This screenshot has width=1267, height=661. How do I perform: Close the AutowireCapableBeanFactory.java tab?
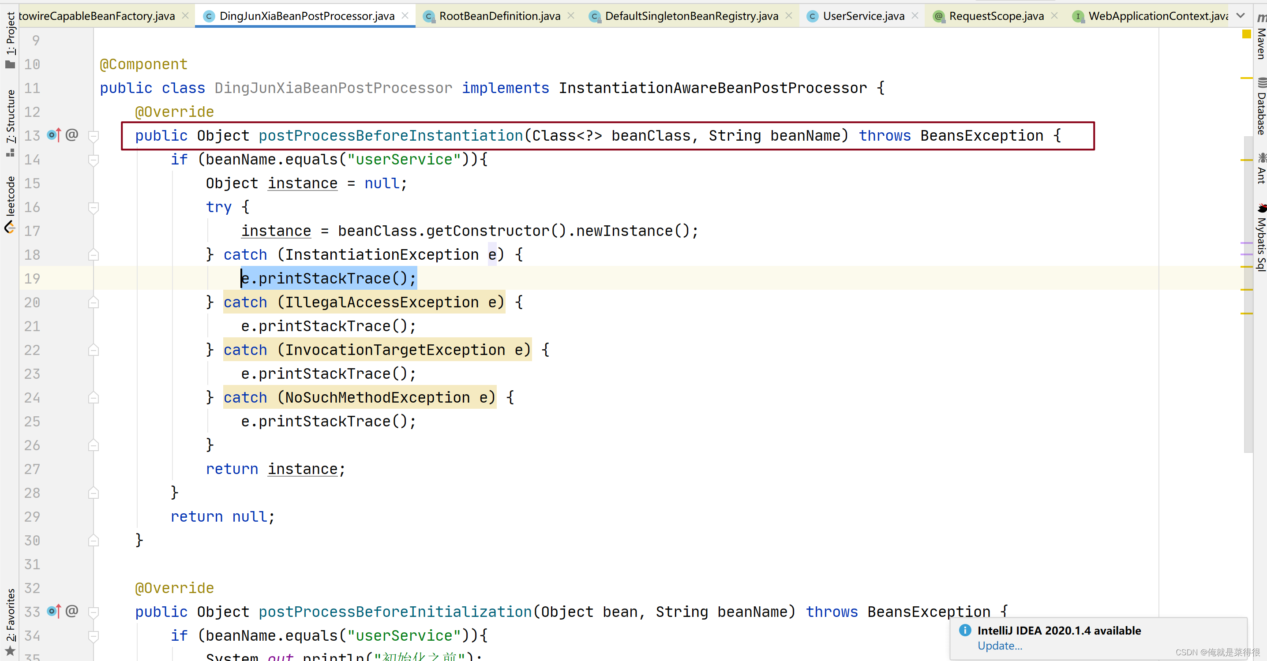pos(185,16)
